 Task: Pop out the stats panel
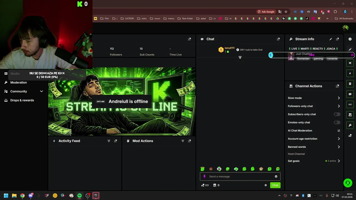coord(189,39)
